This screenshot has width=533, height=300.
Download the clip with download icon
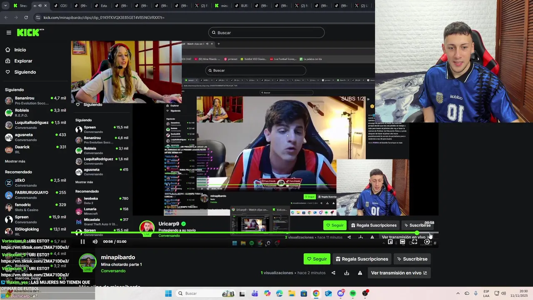[346, 273]
